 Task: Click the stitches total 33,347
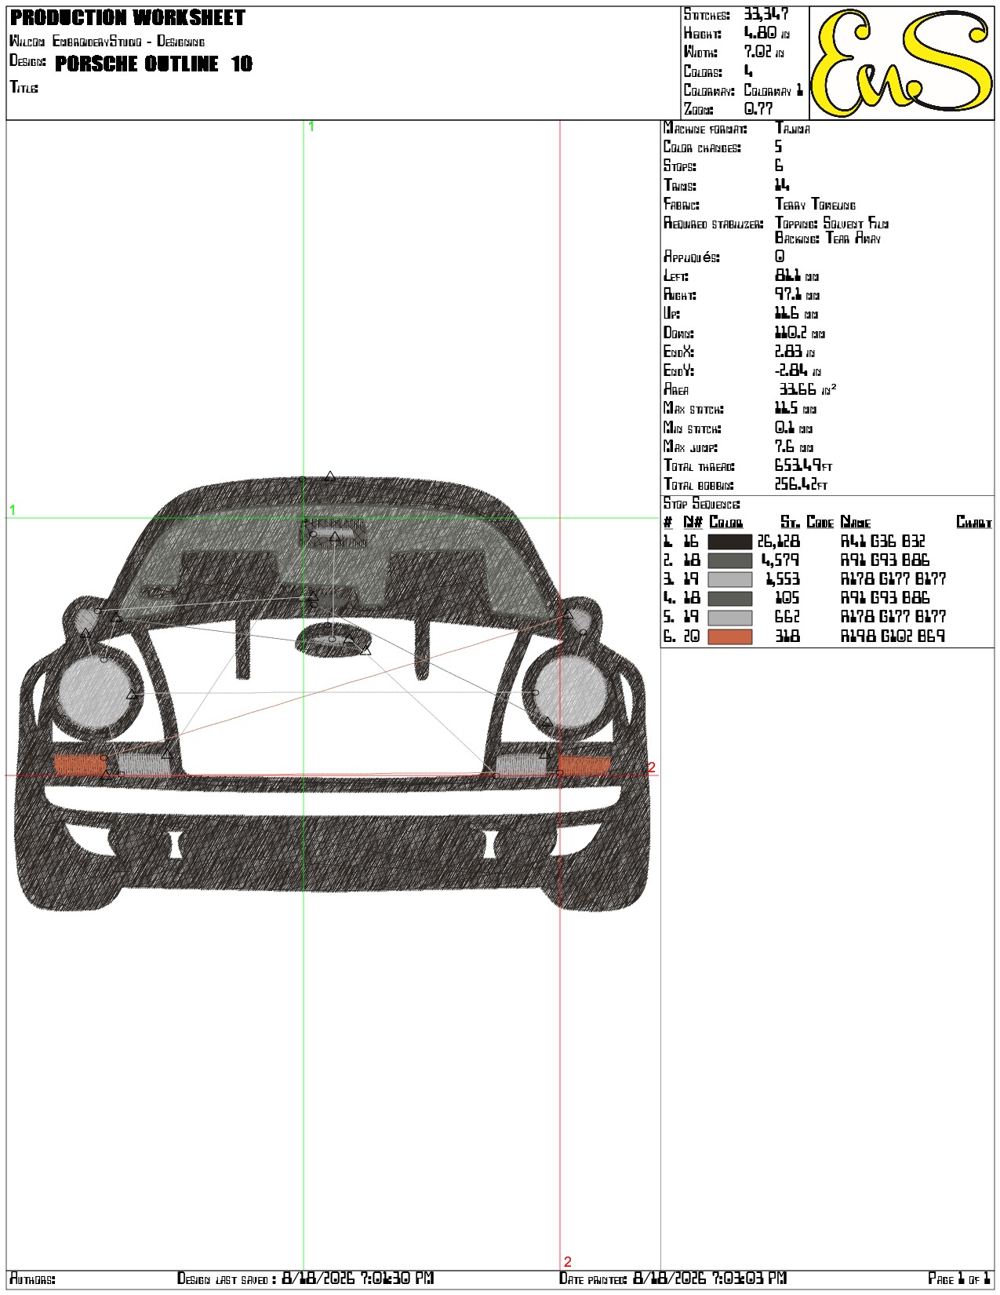click(x=766, y=14)
